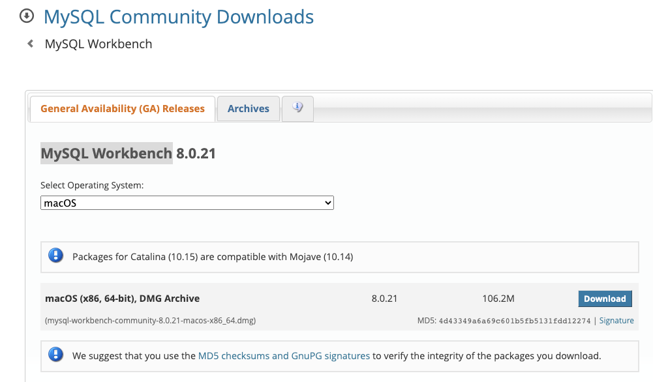Click the 106.2M file size text

(x=498, y=299)
